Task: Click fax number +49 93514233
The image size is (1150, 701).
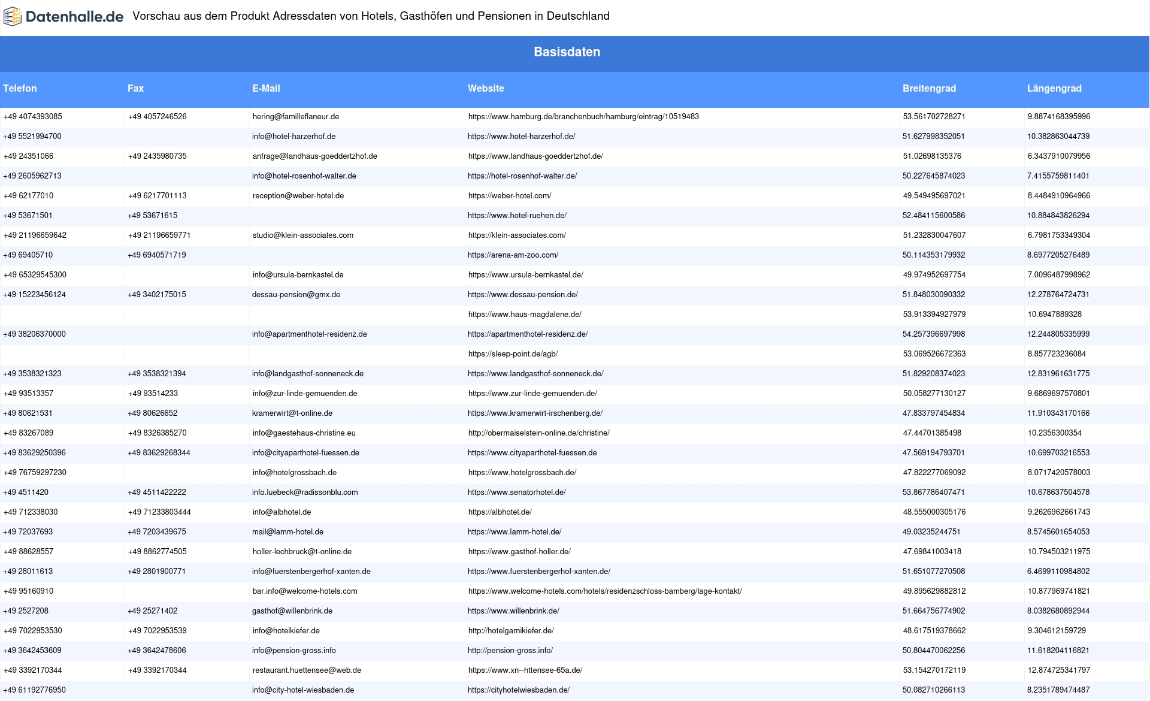Action: [153, 394]
